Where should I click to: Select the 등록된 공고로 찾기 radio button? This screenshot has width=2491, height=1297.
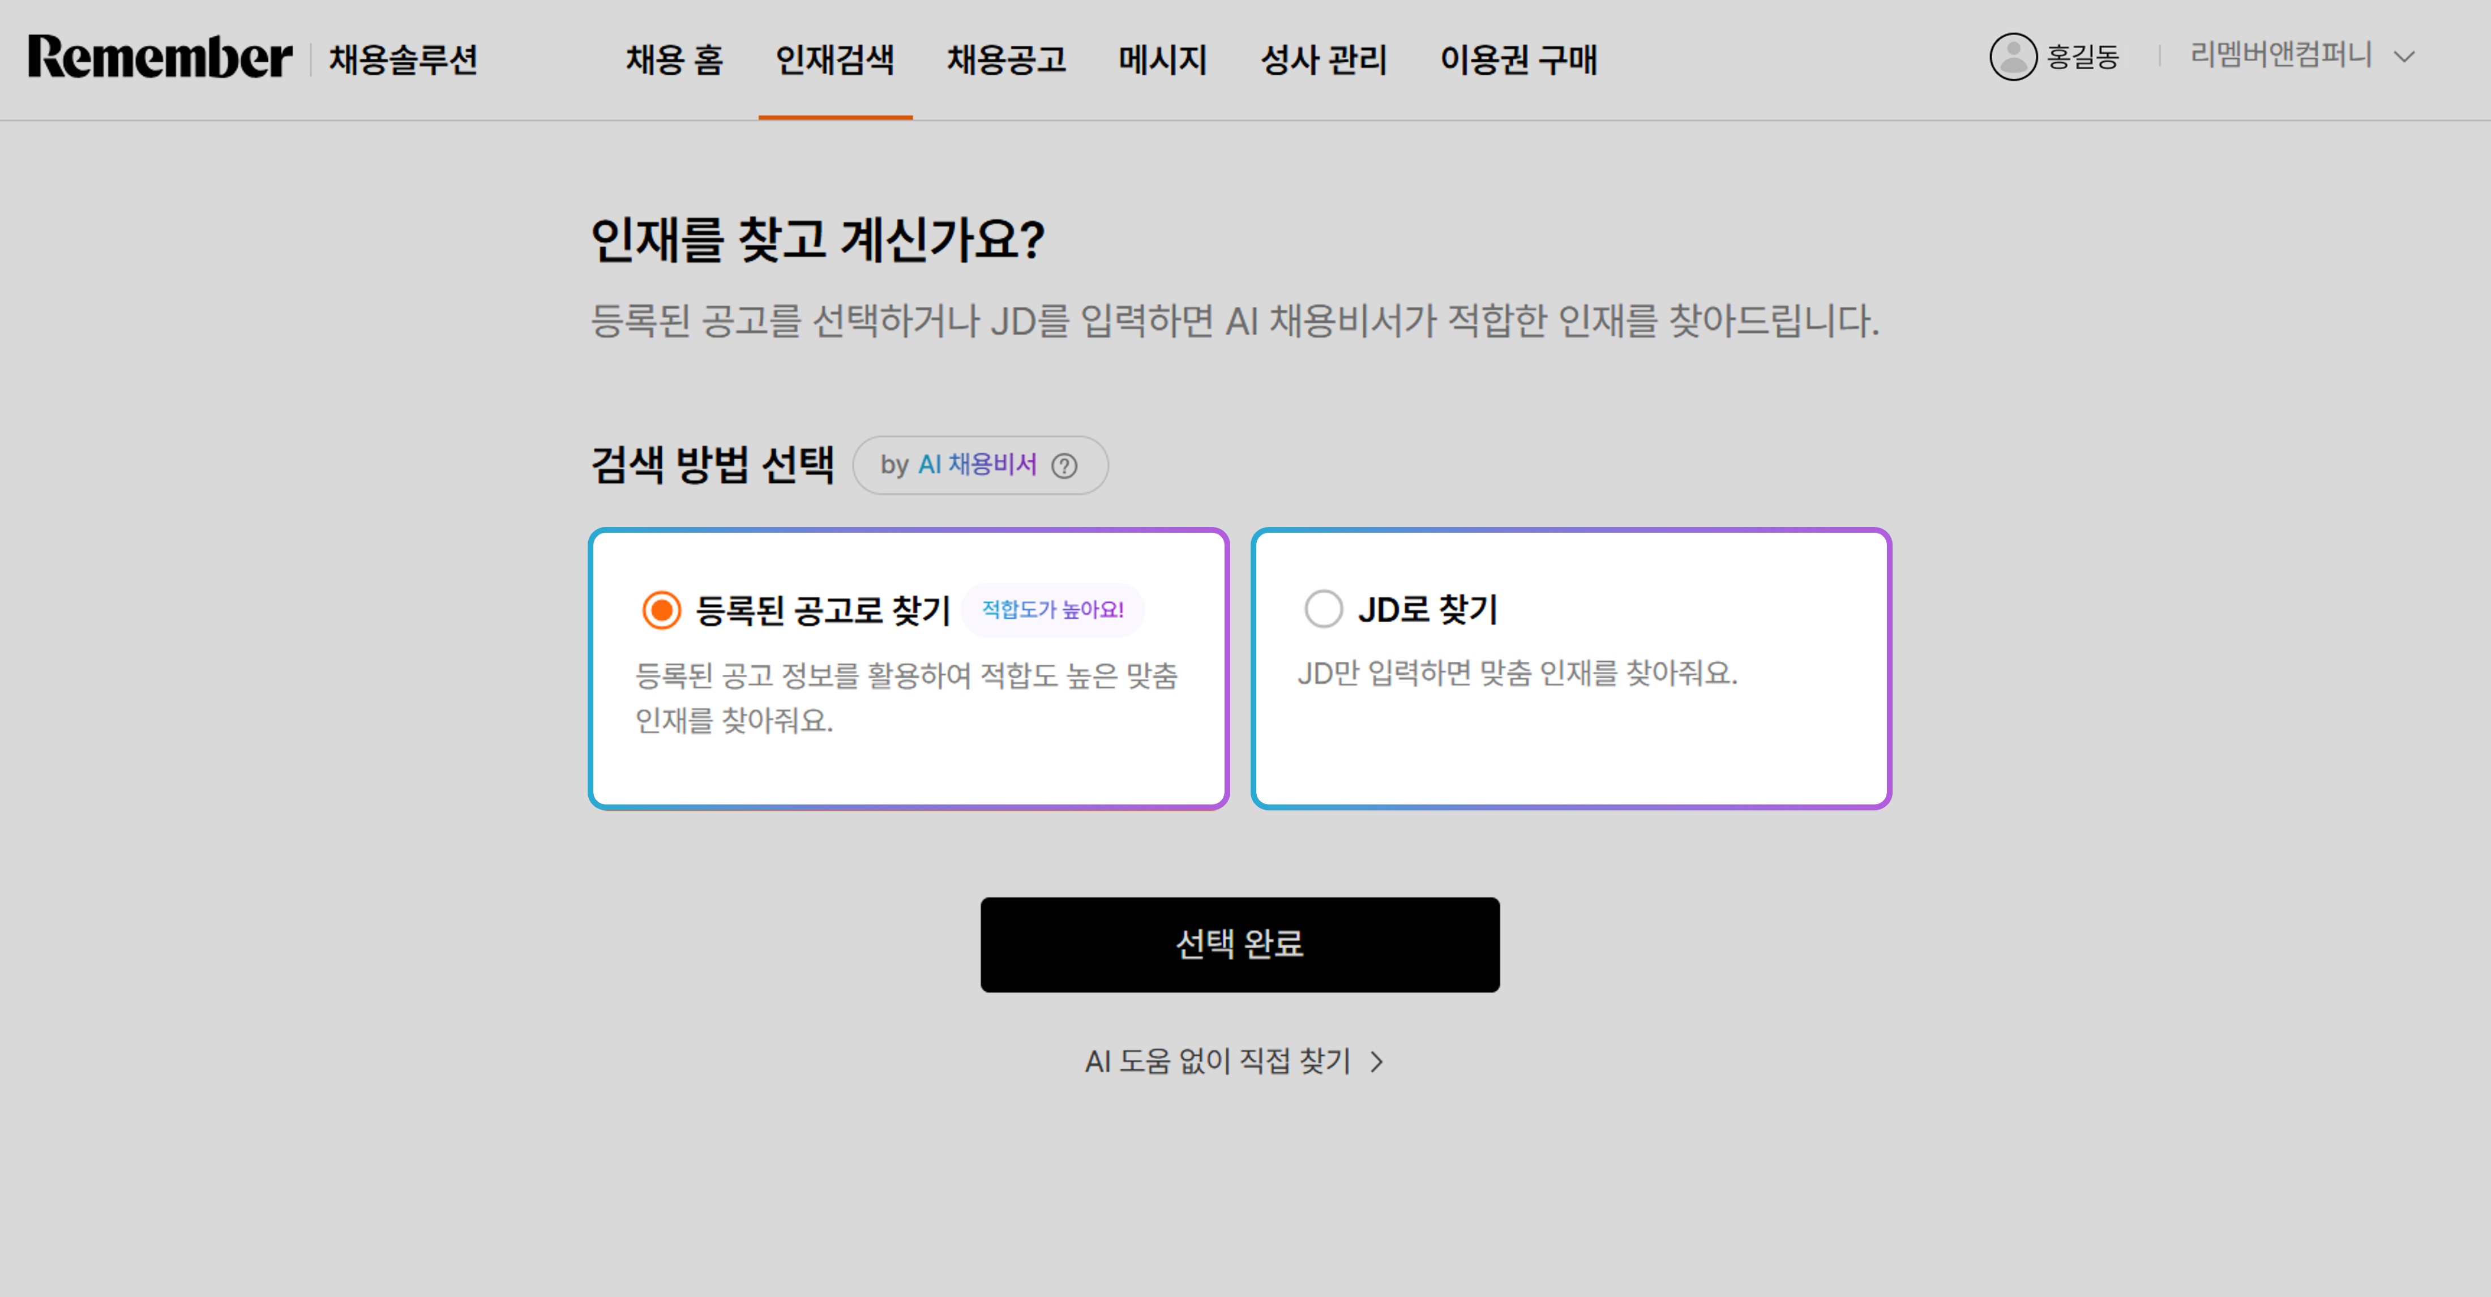pos(661,609)
